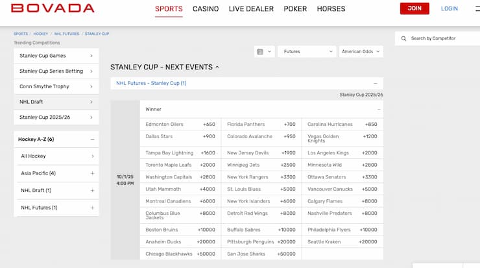The height and width of the screenshot is (268, 480).
Task: Open Stanley Cup Games competition
Action: coord(56,56)
